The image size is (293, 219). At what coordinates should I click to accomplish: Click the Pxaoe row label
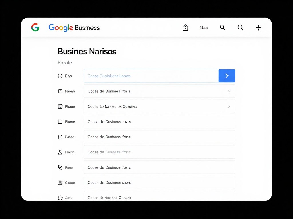tap(70, 137)
